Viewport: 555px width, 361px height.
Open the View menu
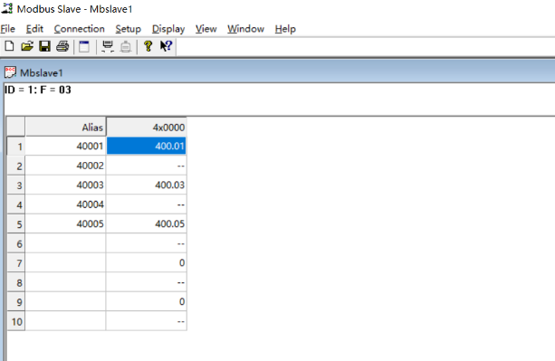(x=206, y=29)
